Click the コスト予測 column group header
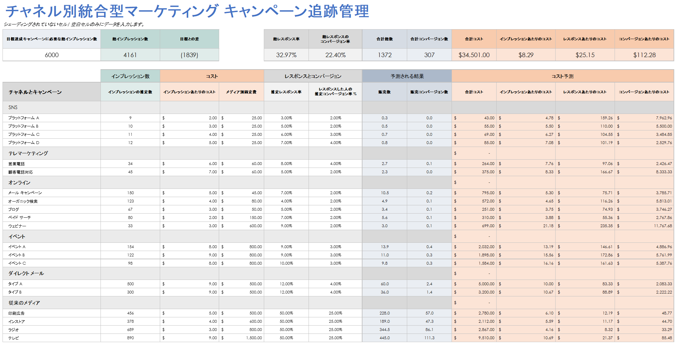 click(564, 76)
